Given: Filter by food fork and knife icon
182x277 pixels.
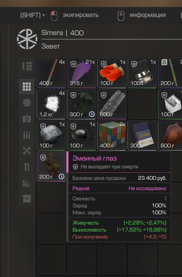Looking at the screenshot, I should tap(27, 167).
